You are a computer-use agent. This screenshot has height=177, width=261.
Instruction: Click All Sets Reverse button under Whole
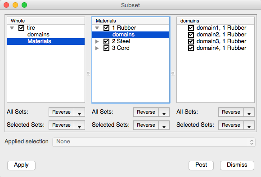tap(61, 112)
